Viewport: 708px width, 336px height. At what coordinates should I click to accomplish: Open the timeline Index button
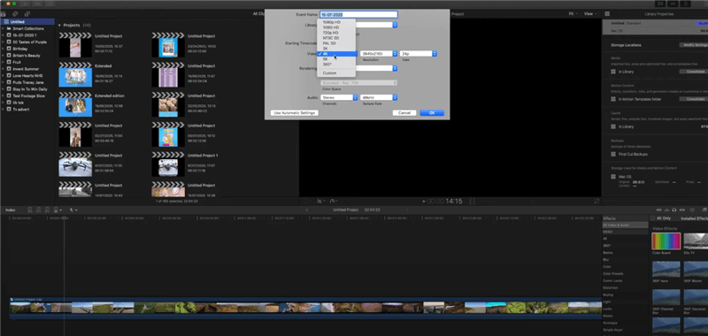click(x=11, y=210)
